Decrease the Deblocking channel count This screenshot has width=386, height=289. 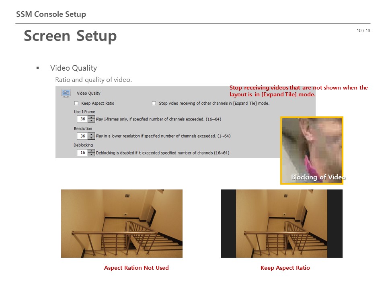pos(91,154)
